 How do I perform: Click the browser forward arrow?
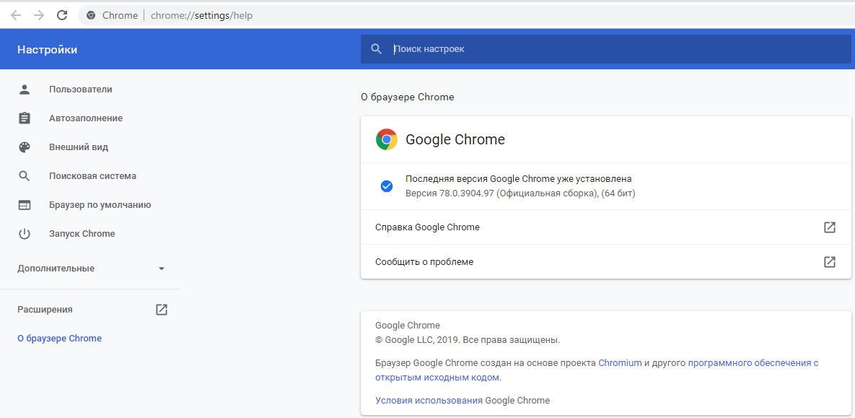[39, 15]
